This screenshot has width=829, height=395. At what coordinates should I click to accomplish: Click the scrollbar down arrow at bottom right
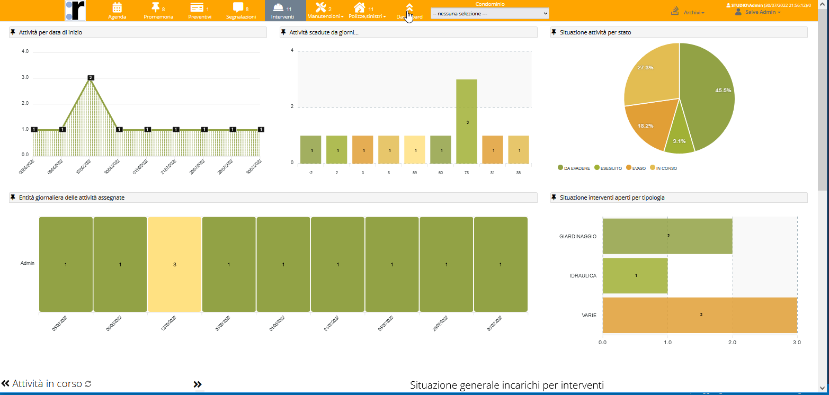(x=823, y=389)
